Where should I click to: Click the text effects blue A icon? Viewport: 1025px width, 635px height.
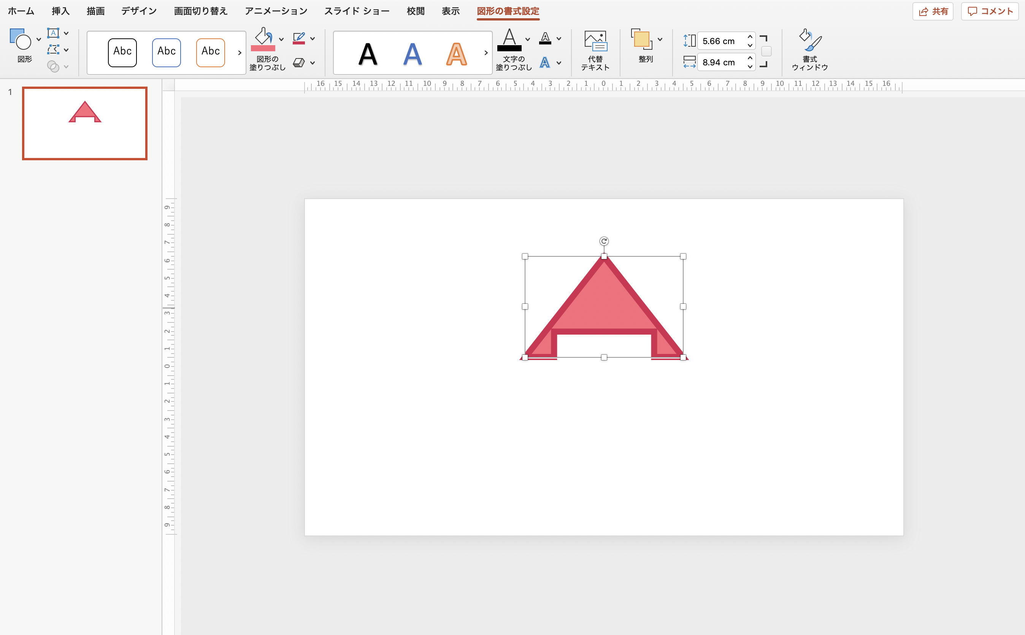pyautogui.click(x=545, y=63)
